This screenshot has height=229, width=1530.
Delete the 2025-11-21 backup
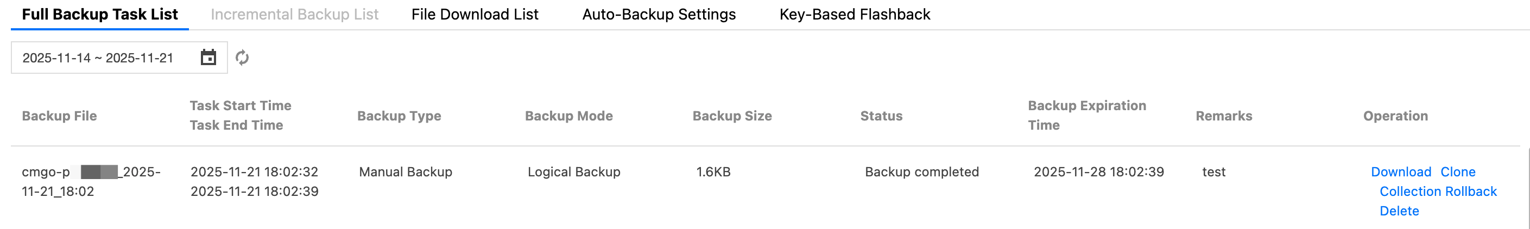[x=1399, y=211]
